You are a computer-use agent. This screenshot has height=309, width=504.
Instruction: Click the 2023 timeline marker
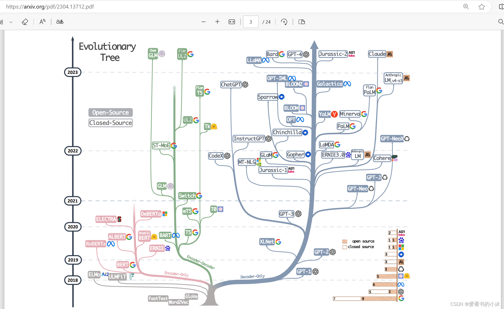73,72
